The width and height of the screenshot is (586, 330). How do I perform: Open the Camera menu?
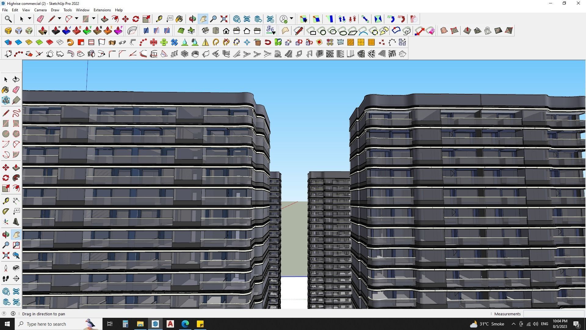point(40,10)
